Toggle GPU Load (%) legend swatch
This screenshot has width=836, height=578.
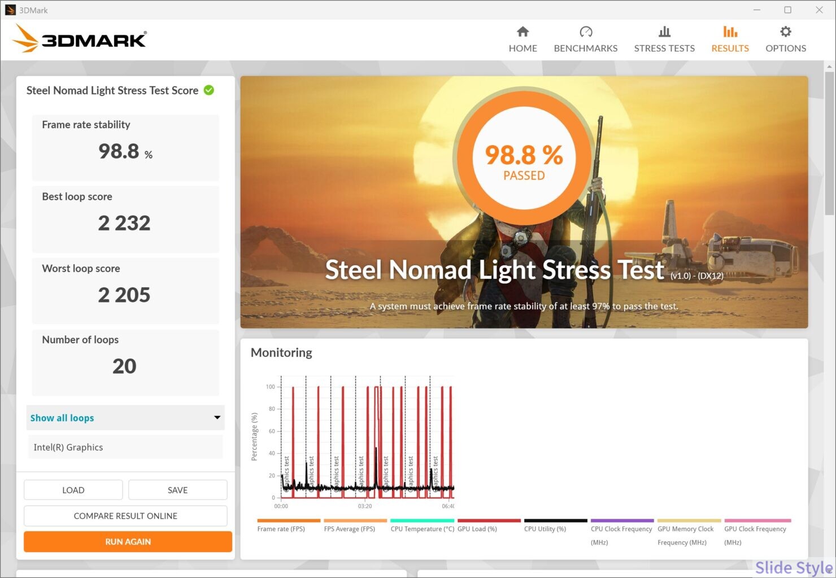tap(489, 520)
